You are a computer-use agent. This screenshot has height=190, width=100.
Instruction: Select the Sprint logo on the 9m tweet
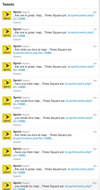(x=7, y=169)
